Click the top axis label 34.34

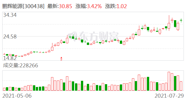[x=10, y=15]
